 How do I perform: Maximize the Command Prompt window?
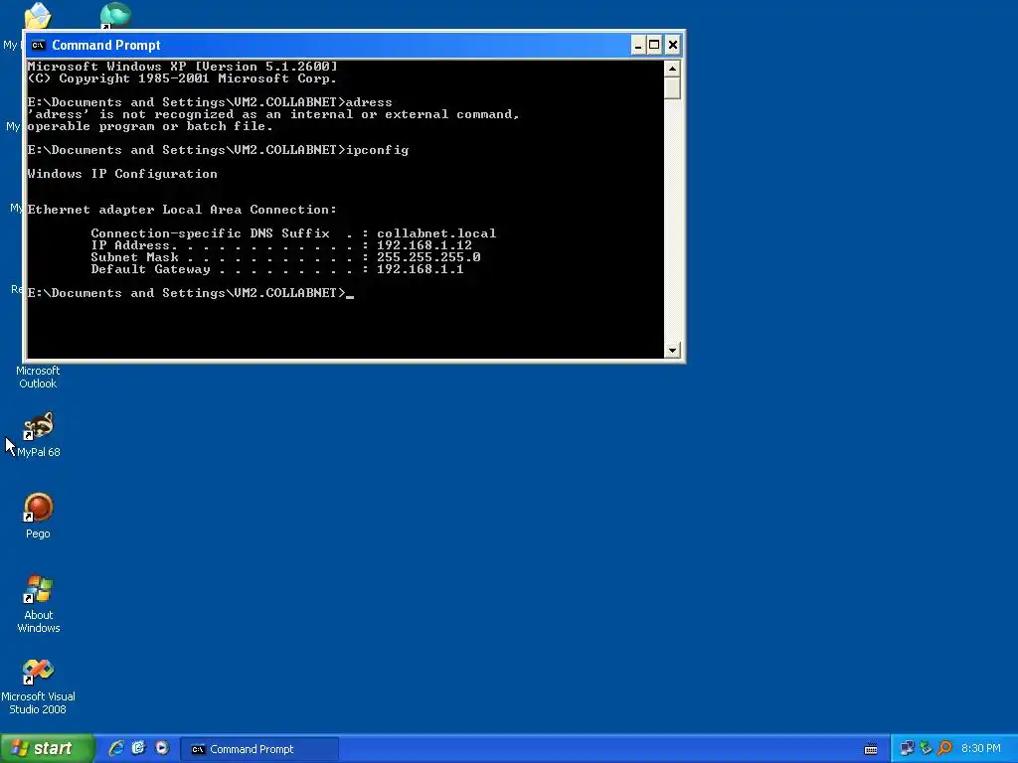(654, 45)
